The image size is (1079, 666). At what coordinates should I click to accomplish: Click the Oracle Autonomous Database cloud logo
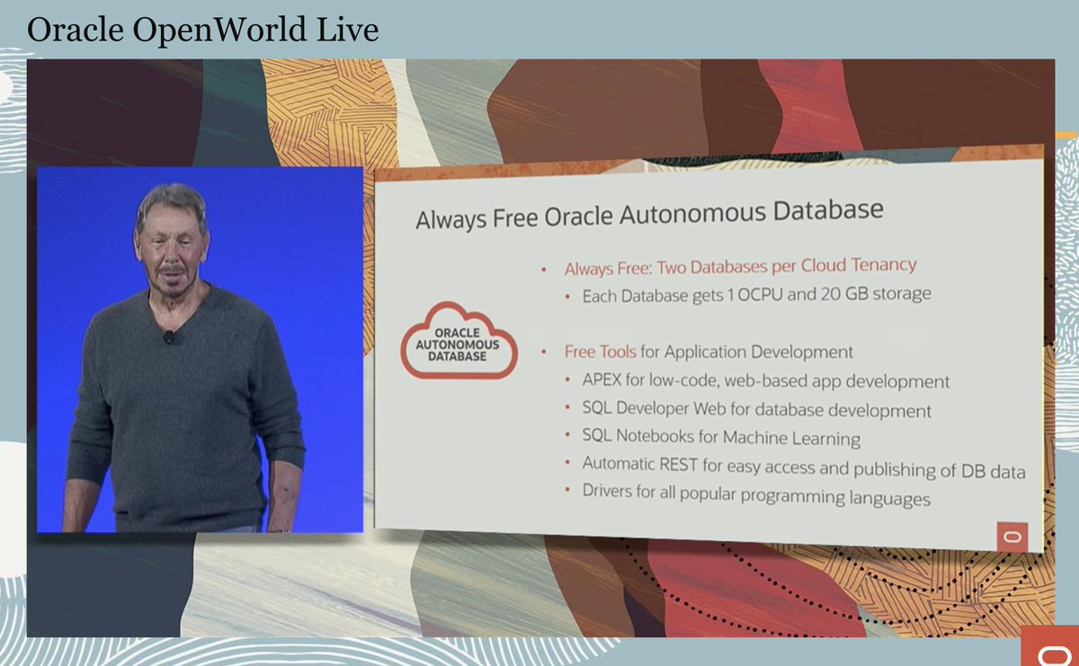click(459, 341)
